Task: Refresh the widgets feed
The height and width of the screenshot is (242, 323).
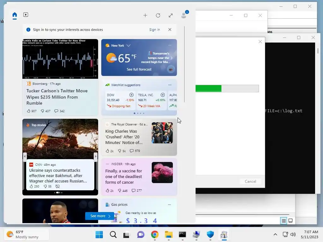Action: click(x=158, y=15)
